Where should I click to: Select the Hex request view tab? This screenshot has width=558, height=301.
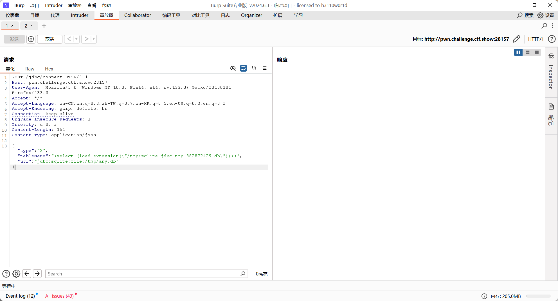point(49,69)
